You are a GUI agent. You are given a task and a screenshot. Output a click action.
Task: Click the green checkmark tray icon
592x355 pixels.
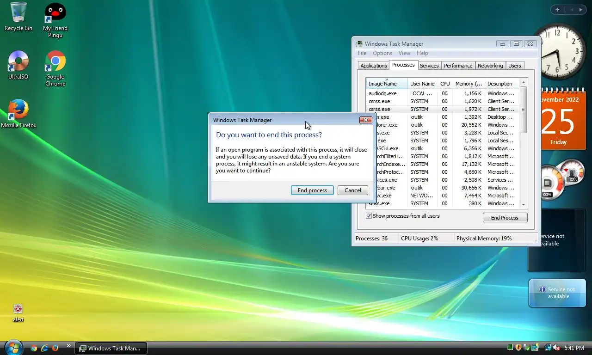[x=527, y=348]
